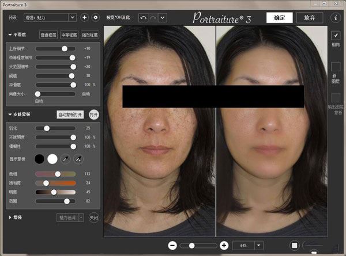Viewport: 346px width, 256px height.
Task: Select the white mask display swatch
Action: (52, 158)
